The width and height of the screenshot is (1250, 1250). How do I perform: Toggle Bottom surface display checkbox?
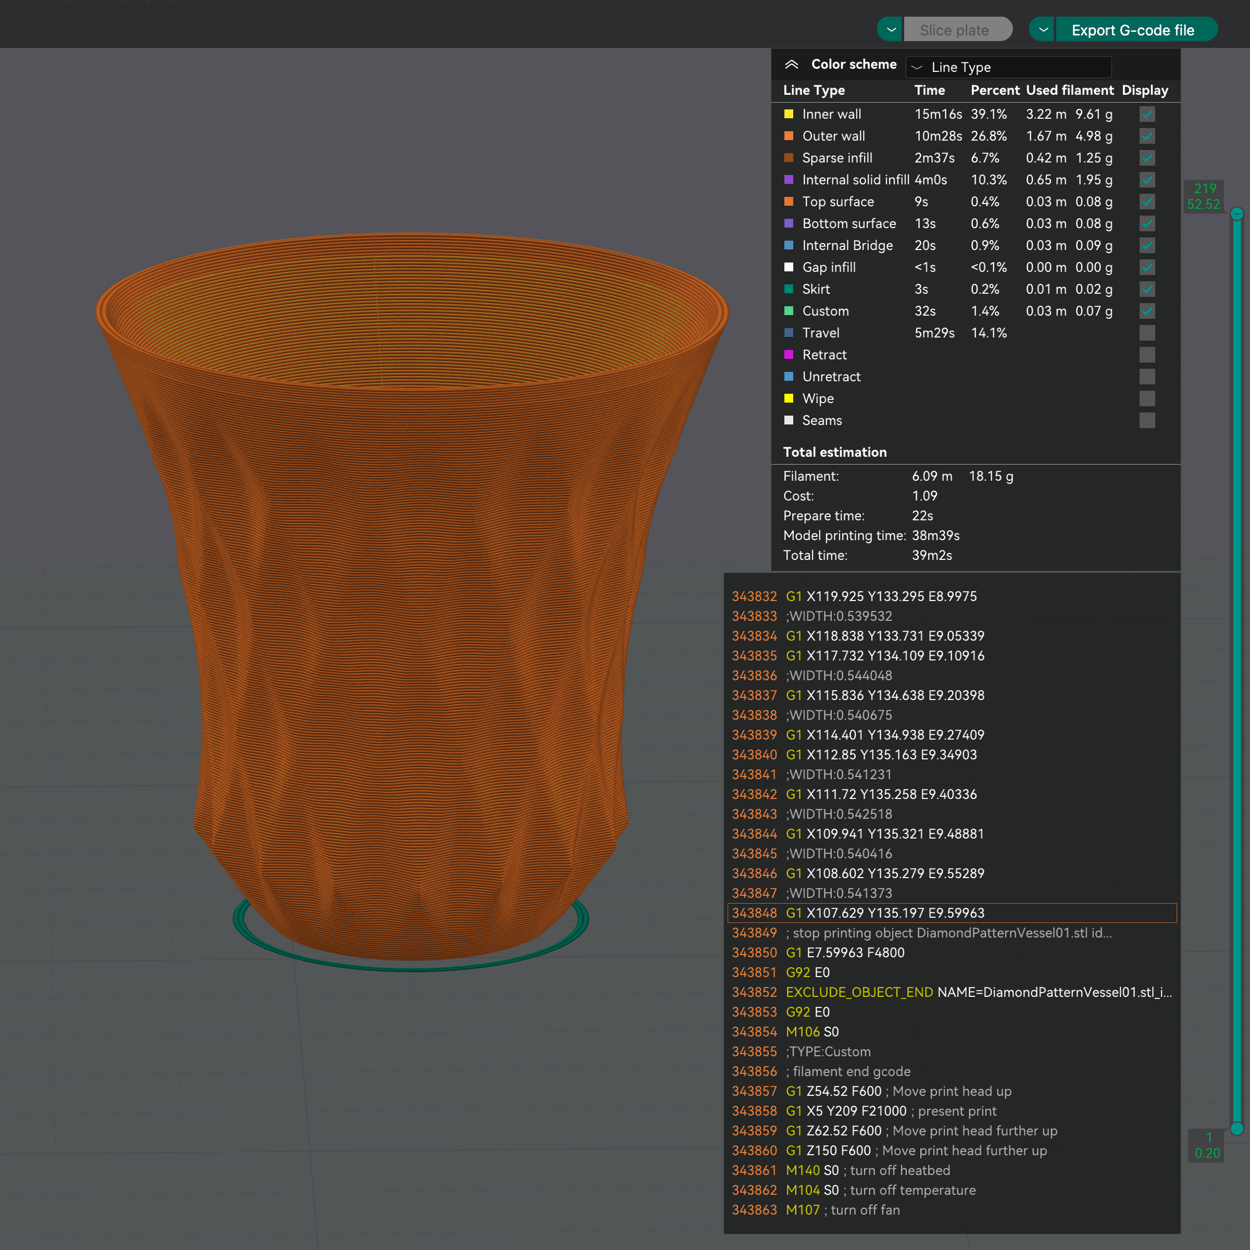coord(1146,224)
